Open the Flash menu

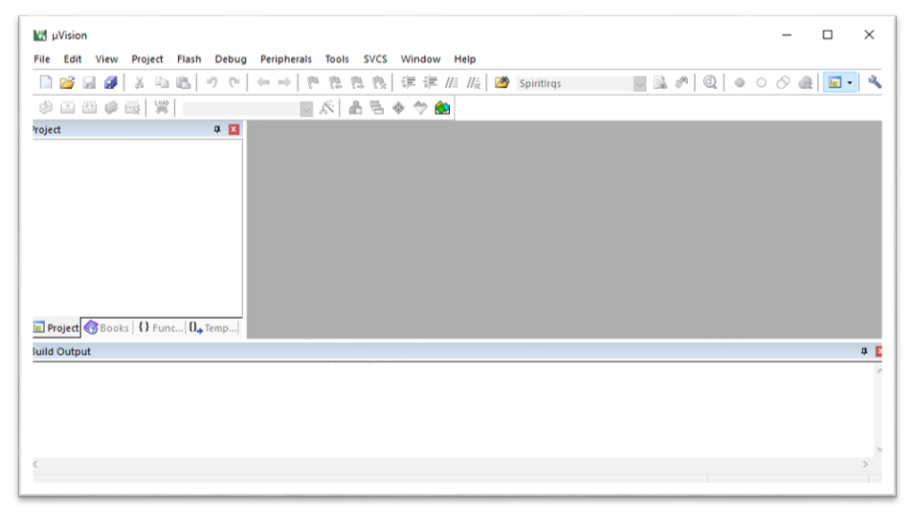coord(189,58)
